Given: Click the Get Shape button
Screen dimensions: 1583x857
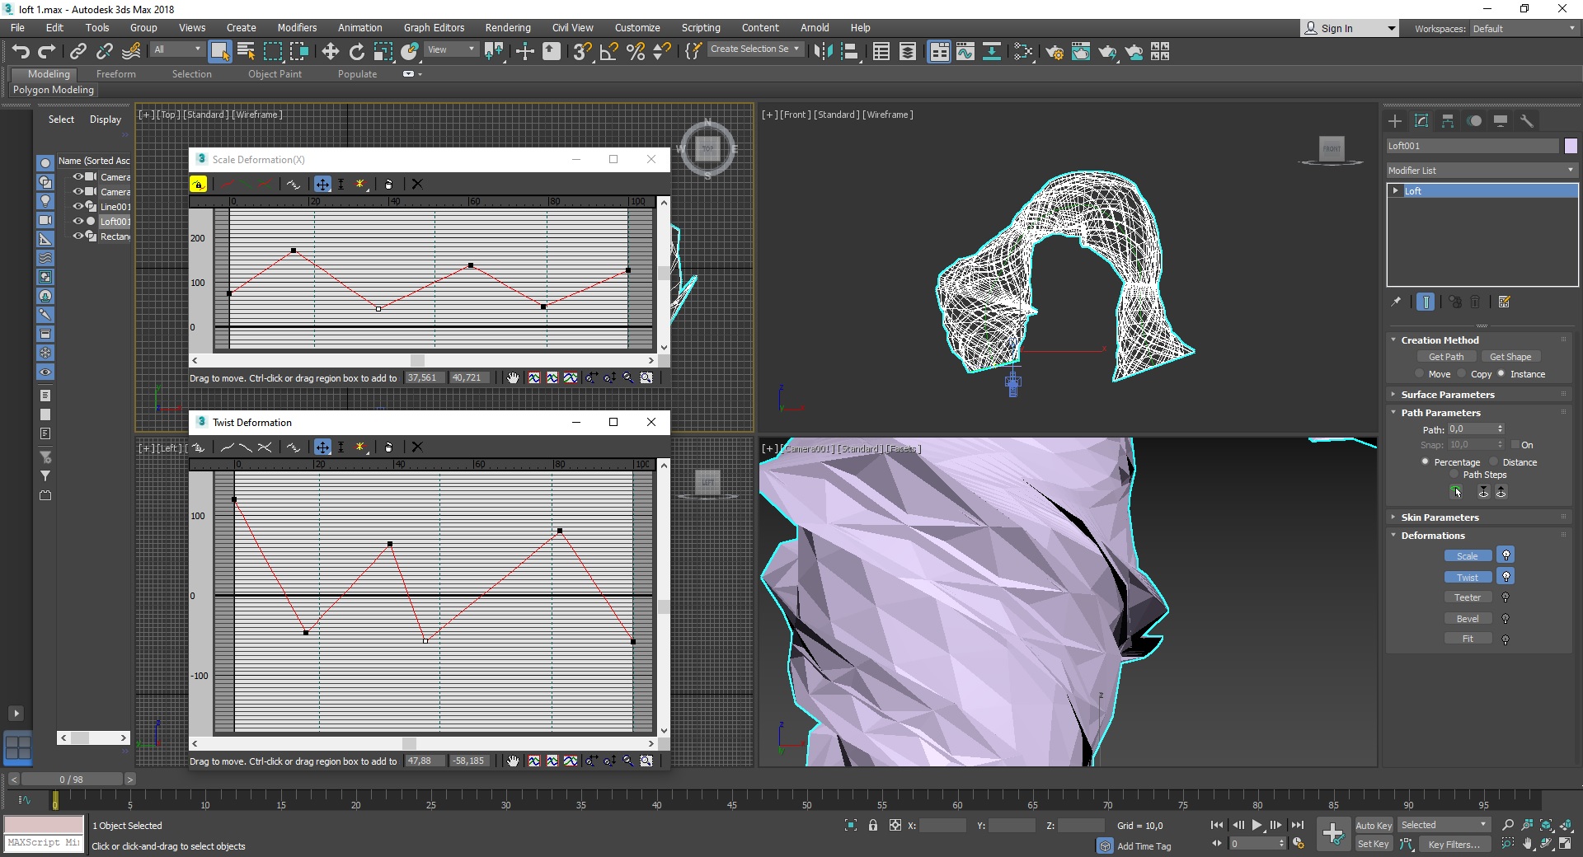Looking at the screenshot, I should [1510, 357].
